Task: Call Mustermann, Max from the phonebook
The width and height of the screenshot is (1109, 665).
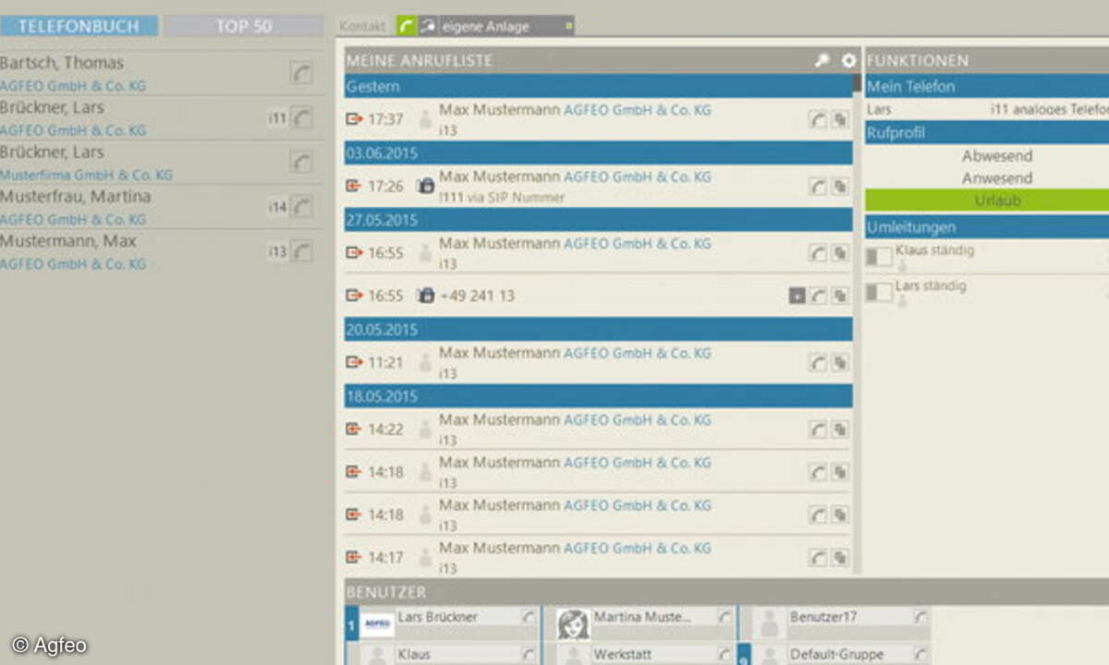Action: coord(301,251)
